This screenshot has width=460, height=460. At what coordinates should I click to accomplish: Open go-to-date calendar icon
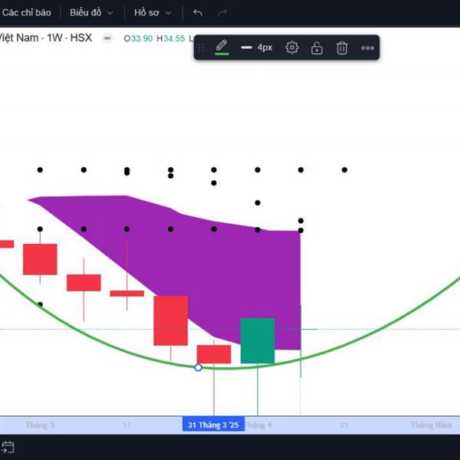[x=8, y=447]
